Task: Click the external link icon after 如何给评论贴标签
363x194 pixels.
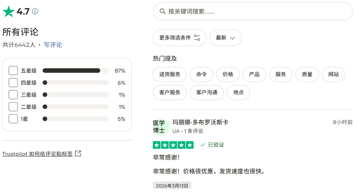Action: click(78, 153)
